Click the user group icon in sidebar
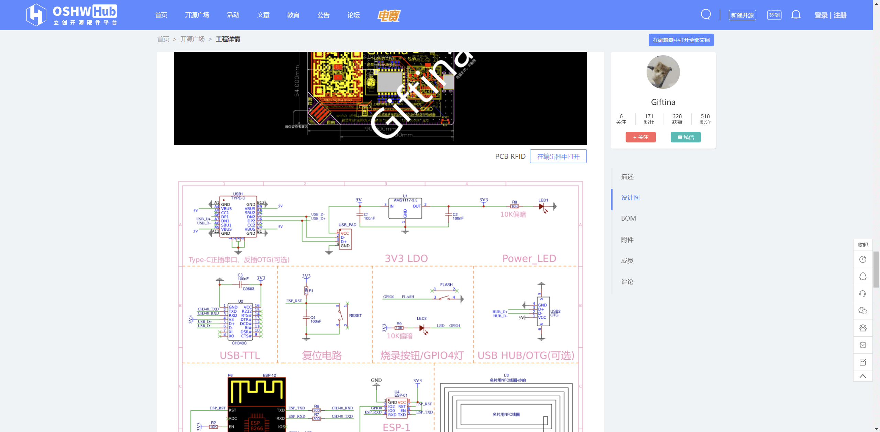 click(x=863, y=328)
